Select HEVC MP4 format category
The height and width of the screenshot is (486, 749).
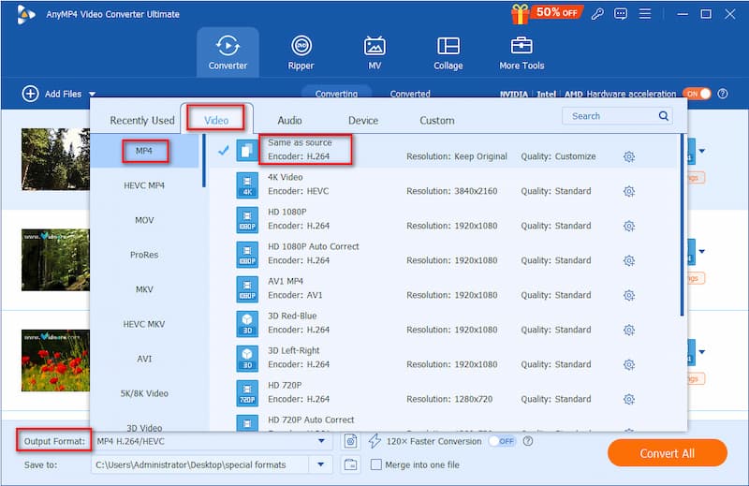coord(144,185)
